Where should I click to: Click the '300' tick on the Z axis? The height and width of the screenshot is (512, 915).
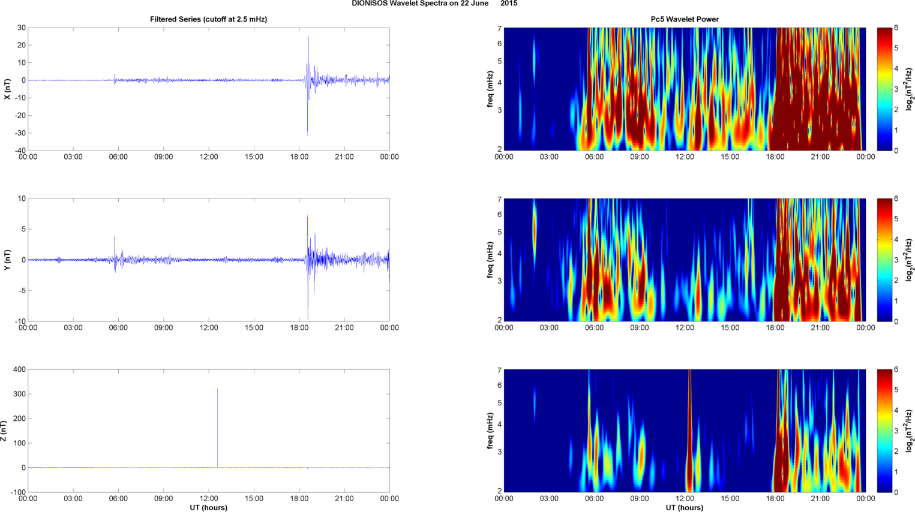[x=19, y=394]
